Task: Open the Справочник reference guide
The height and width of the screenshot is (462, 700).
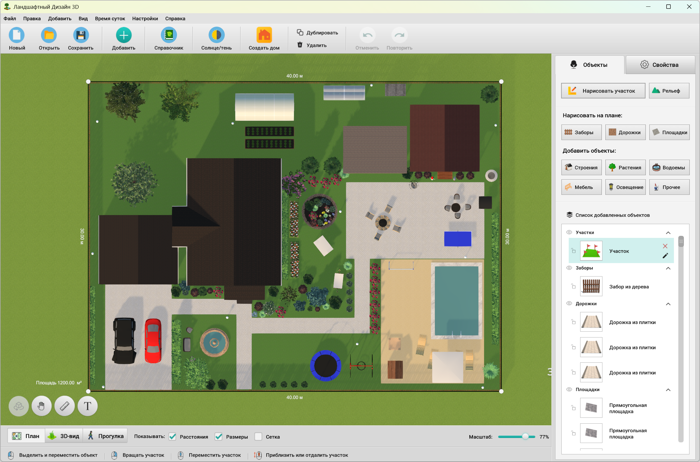Action: (x=168, y=35)
